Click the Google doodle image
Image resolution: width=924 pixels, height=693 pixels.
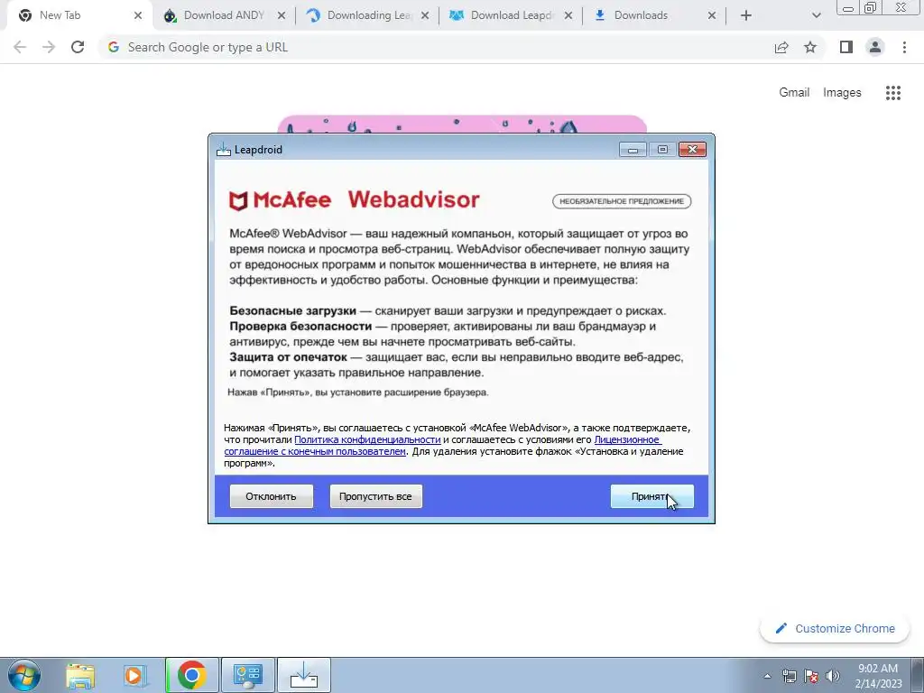click(462, 125)
